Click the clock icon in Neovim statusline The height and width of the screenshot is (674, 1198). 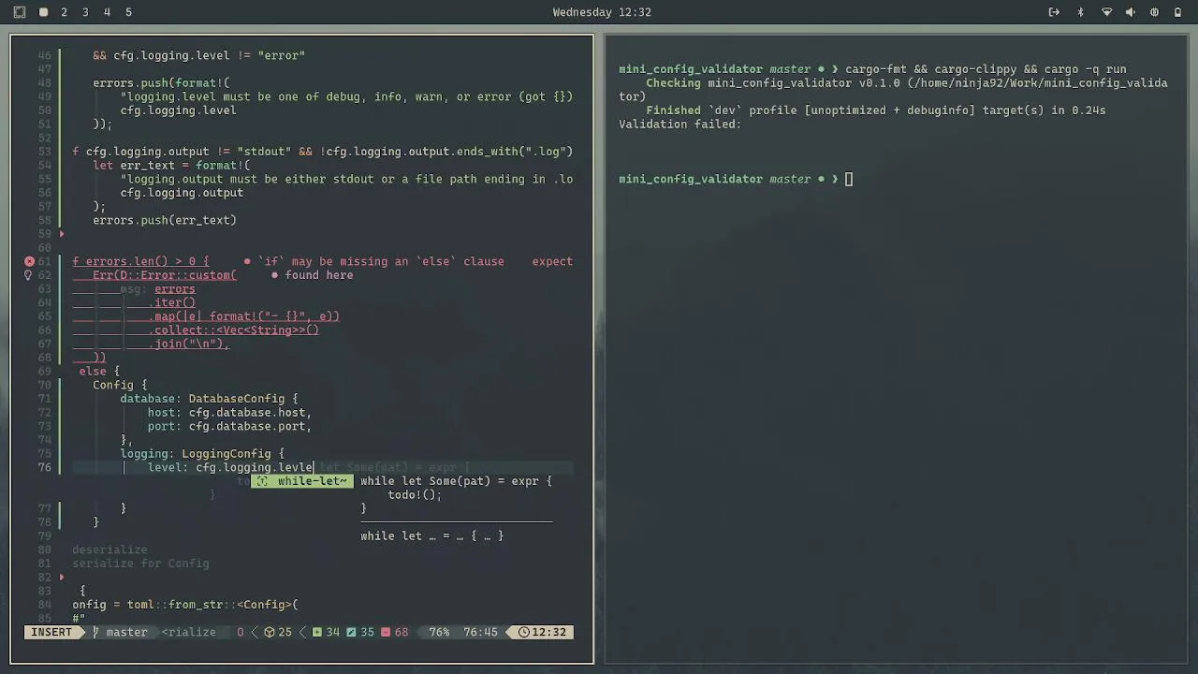pyautogui.click(x=524, y=632)
